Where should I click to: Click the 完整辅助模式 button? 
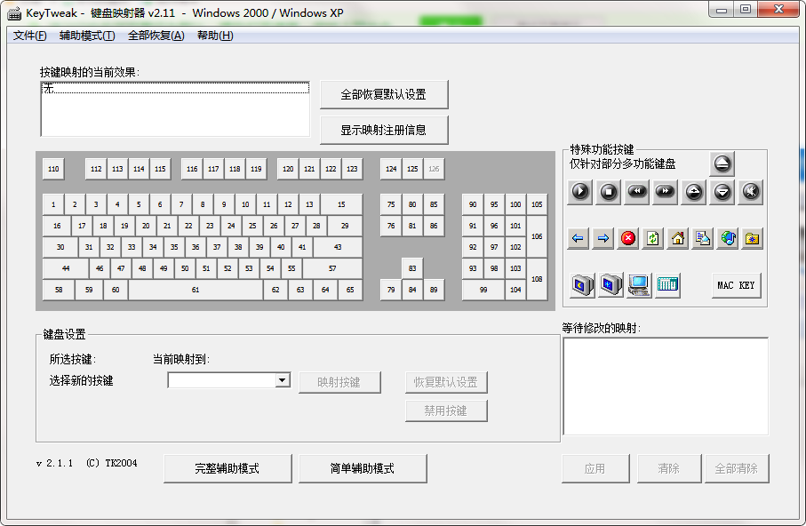[x=227, y=468]
